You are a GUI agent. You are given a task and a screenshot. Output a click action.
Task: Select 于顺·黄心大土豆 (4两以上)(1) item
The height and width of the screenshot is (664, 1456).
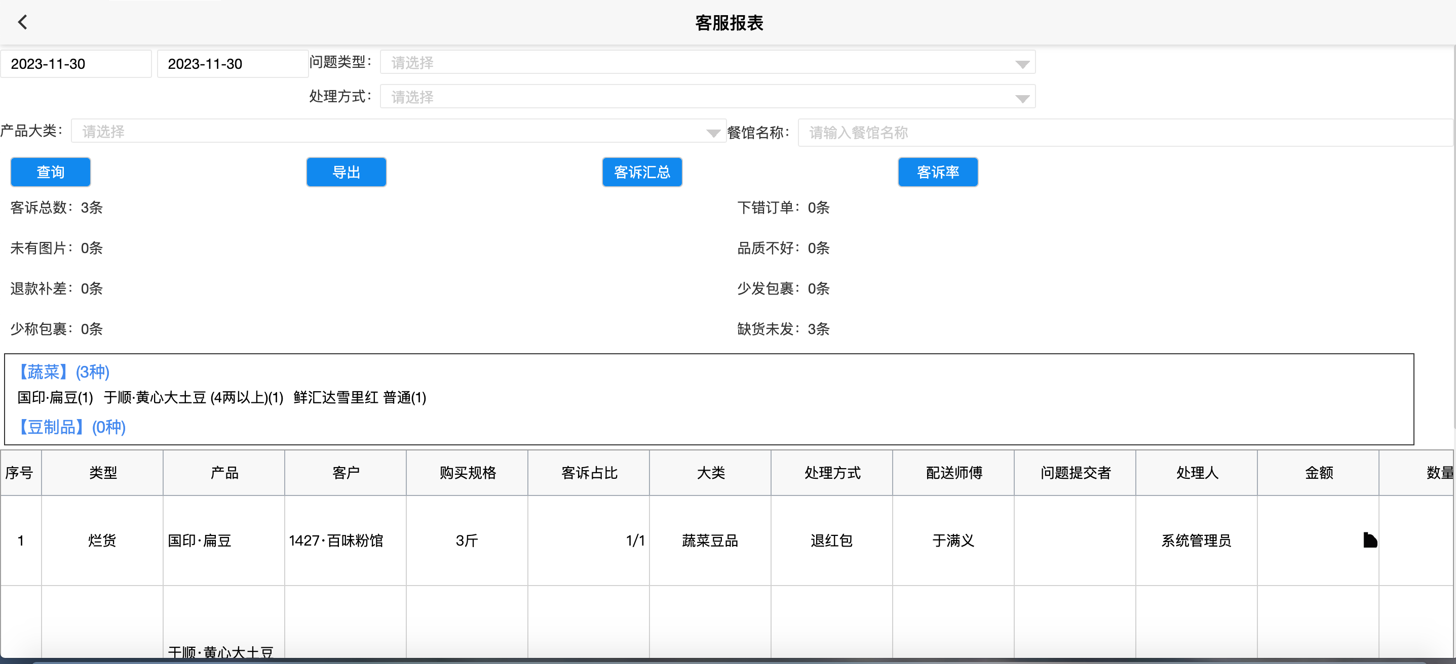click(194, 397)
